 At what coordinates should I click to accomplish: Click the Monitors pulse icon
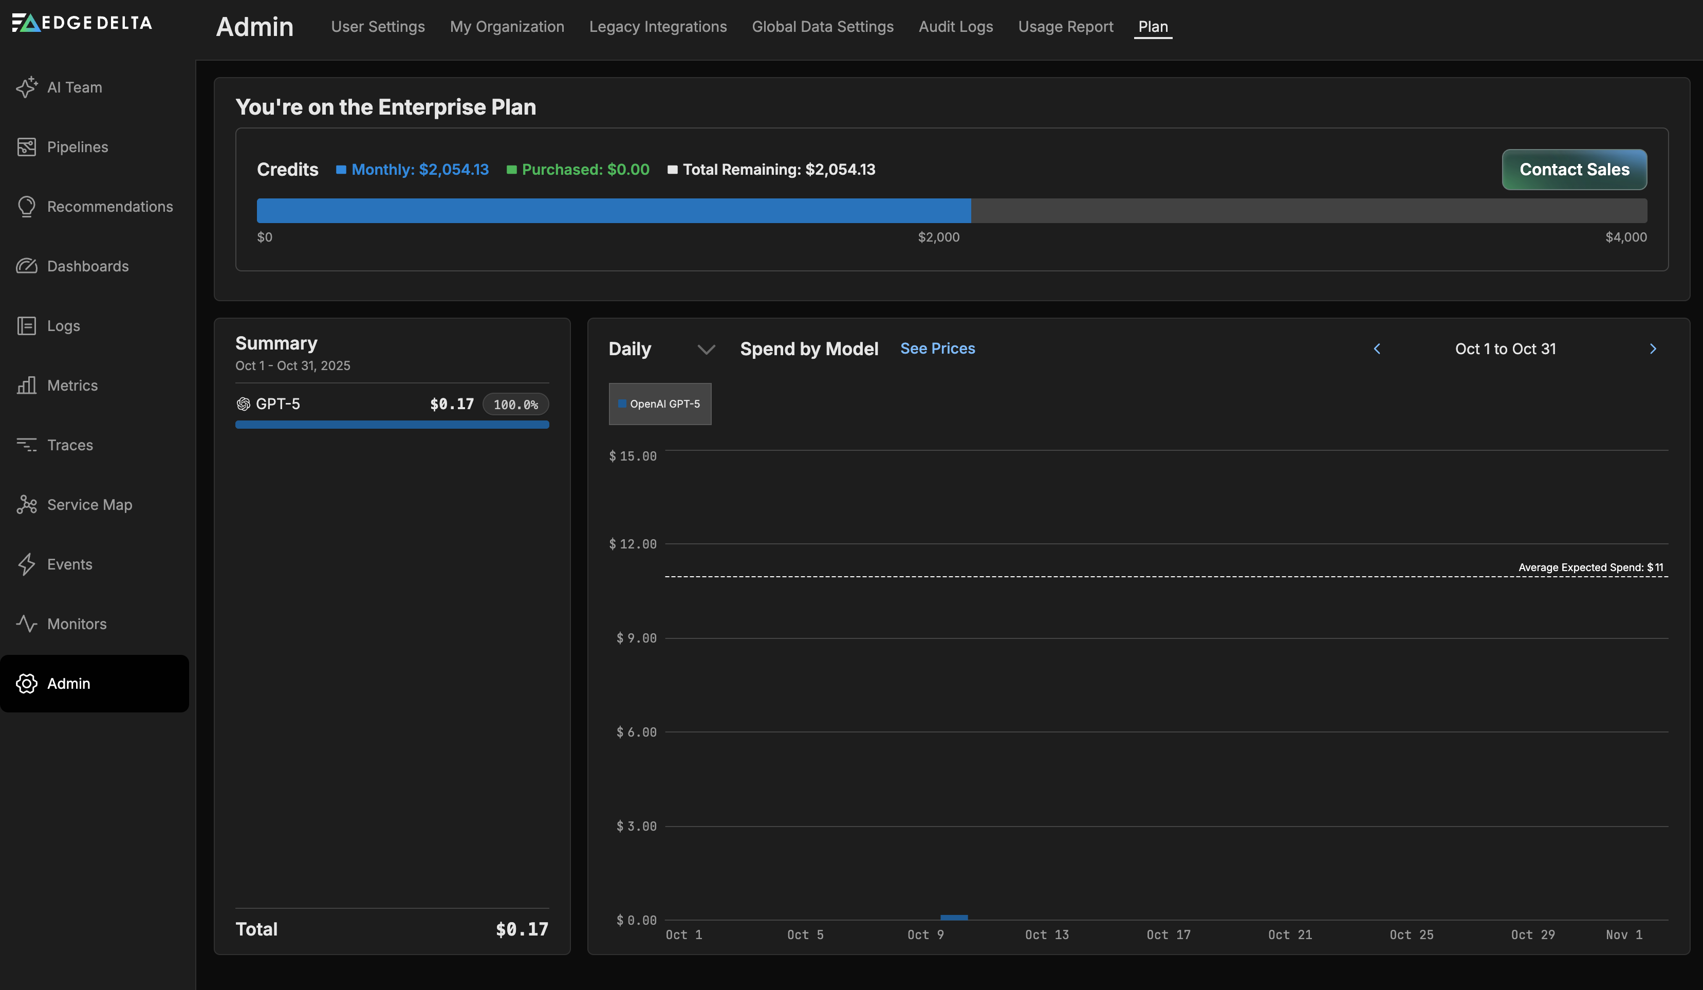pyautogui.click(x=26, y=624)
